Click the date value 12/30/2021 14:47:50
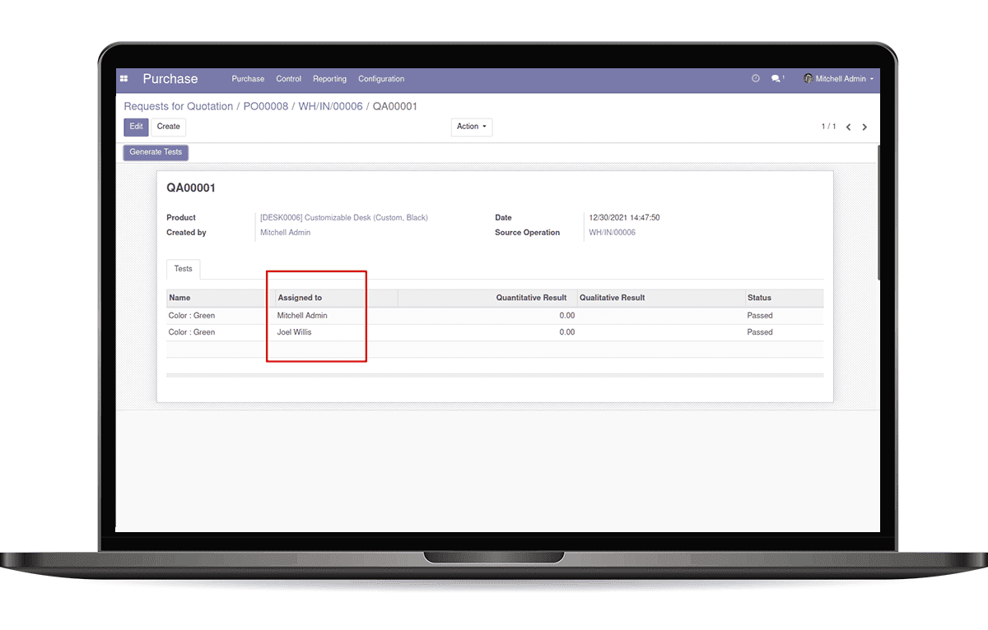 point(624,218)
